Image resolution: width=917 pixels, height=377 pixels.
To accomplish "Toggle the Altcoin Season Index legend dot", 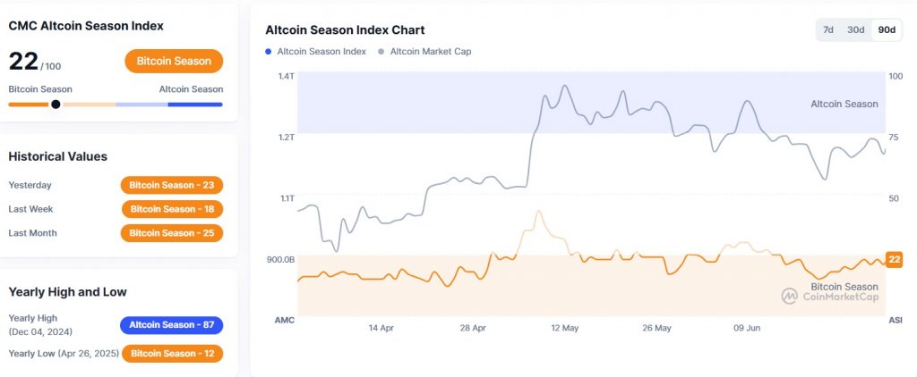I will (x=269, y=51).
